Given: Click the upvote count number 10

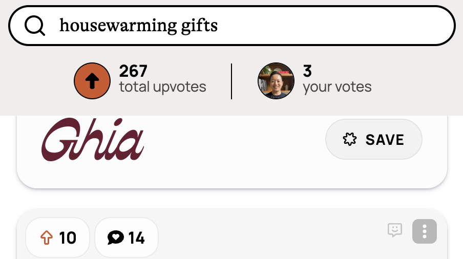Looking at the screenshot, I should click(x=68, y=238).
